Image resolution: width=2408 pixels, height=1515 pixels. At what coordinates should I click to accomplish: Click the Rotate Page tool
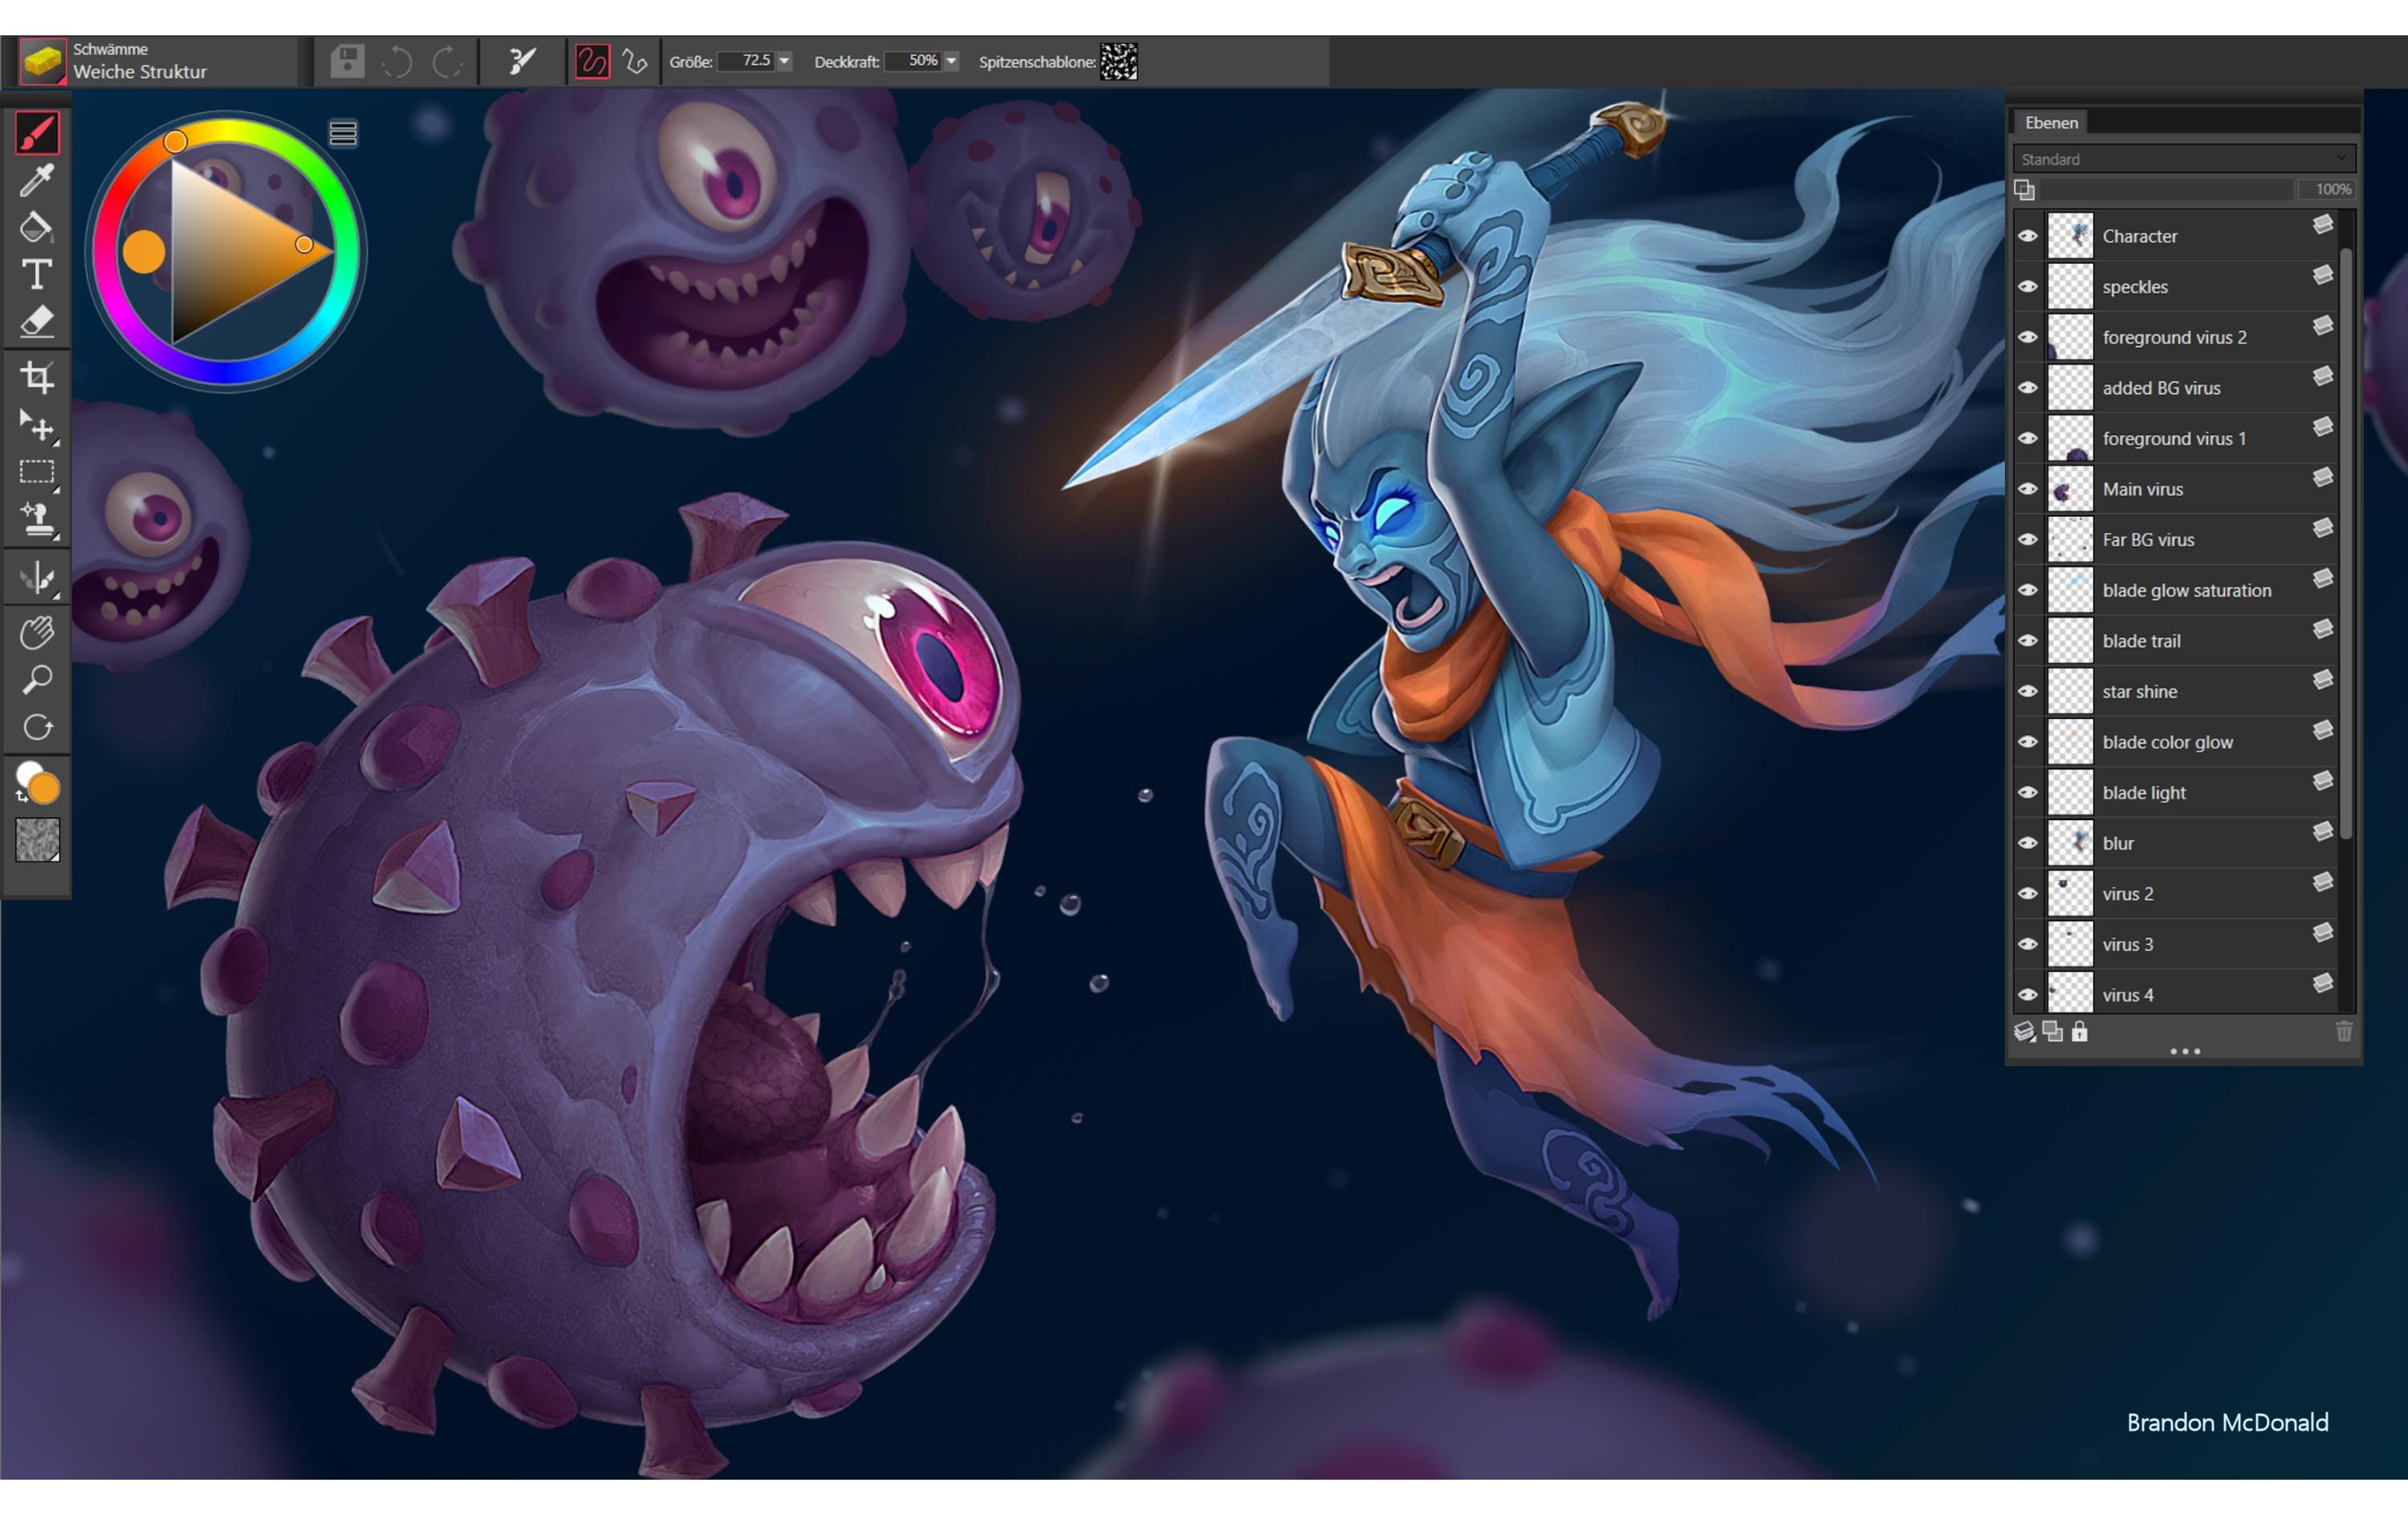click(37, 727)
